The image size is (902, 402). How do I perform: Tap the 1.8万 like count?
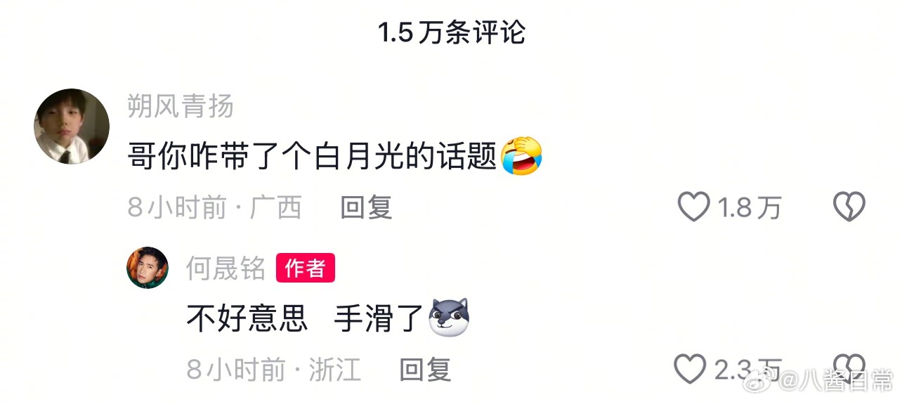pyautogui.click(x=749, y=207)
